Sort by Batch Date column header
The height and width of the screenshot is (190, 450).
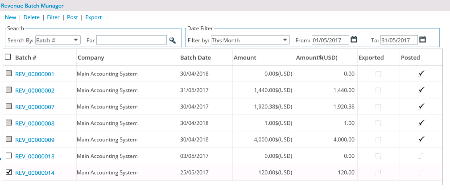click(195, 58)
